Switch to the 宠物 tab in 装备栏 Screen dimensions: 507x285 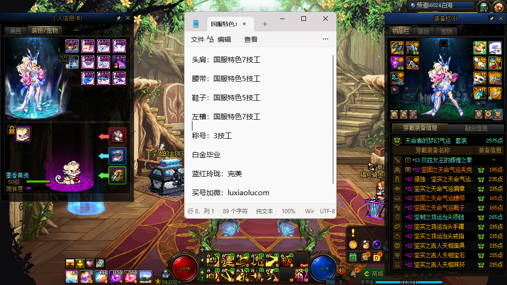pos(446,31)
